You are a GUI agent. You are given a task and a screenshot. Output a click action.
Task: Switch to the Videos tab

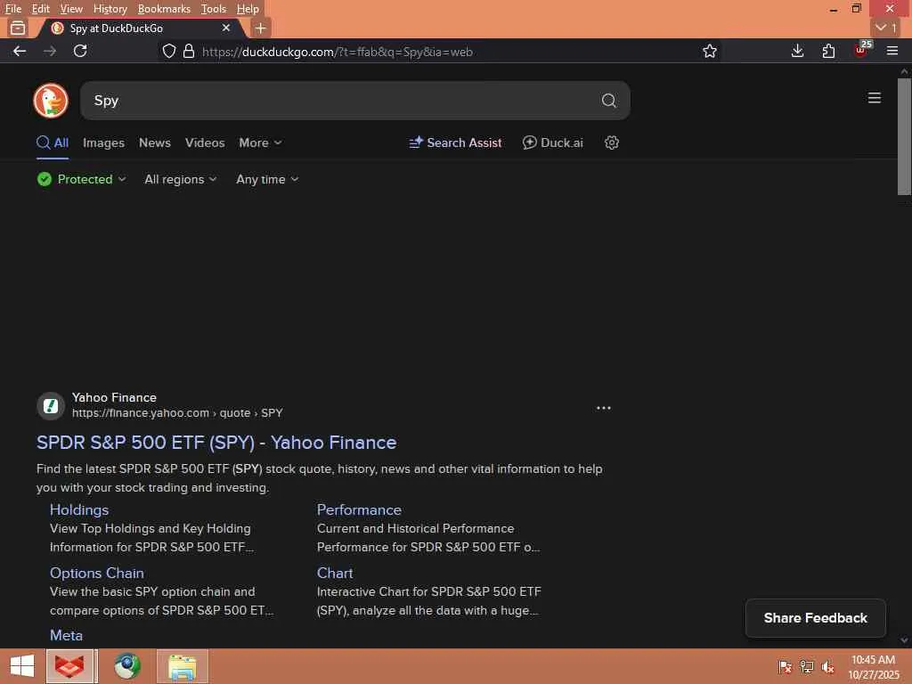tap(205, 142)
